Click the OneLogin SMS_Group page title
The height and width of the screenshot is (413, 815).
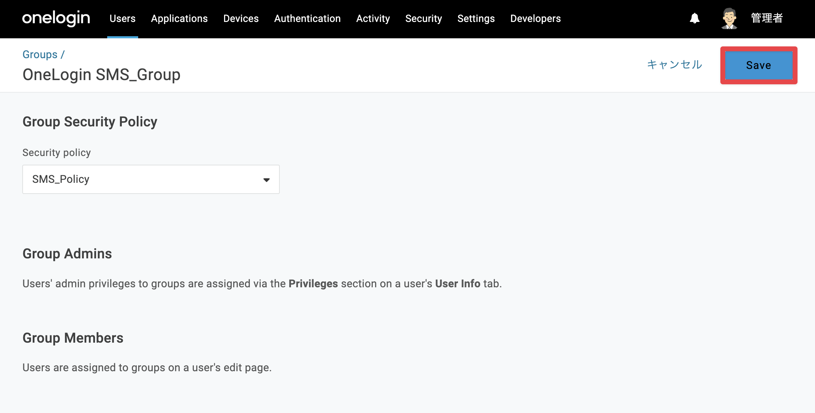point(102,75)
